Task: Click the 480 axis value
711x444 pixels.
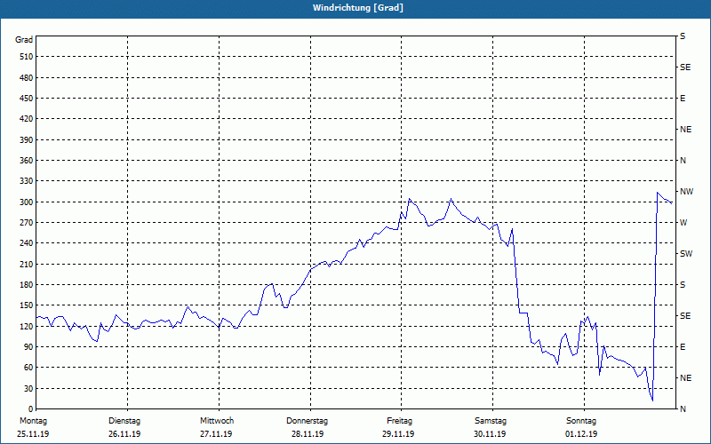Action: 27,77
